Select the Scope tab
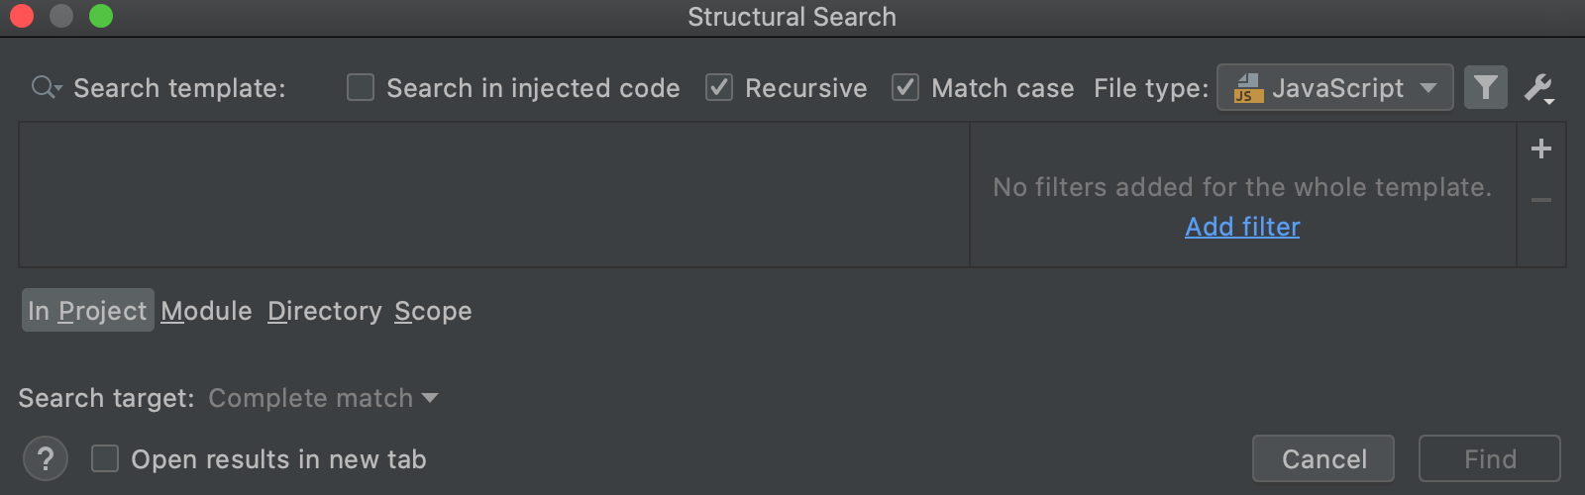The height and width of the screenshot is (495, 1585). click(433, 311)
